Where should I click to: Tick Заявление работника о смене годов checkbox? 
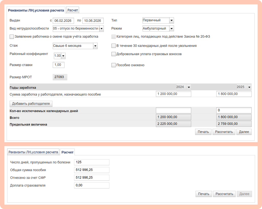point(12,37)
